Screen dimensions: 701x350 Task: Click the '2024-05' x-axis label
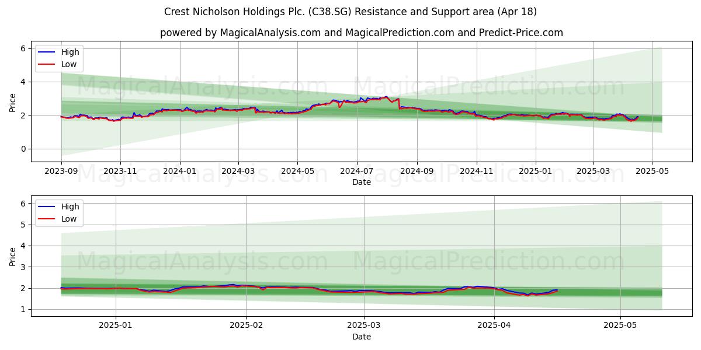tap(297, 171)
